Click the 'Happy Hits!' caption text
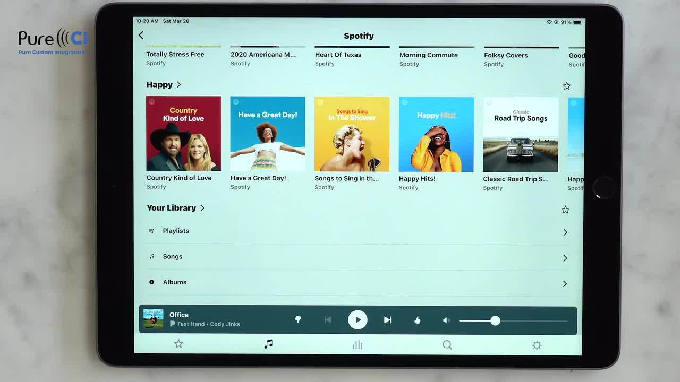The width and height of the screenshot is (680, 382). coord(417,179)
